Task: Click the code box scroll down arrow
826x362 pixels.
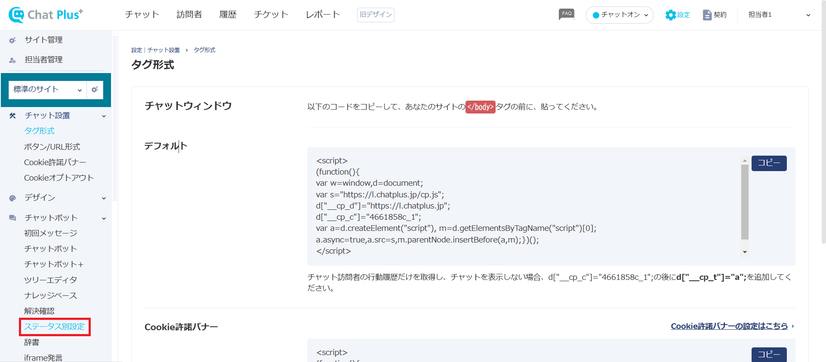Action: click(x=745, y=252)
